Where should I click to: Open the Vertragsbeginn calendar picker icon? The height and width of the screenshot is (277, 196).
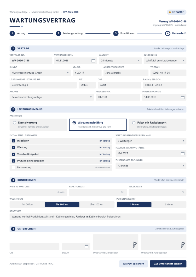[x=93, y=61]
